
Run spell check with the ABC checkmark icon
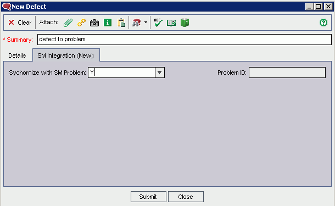[158, 23]
